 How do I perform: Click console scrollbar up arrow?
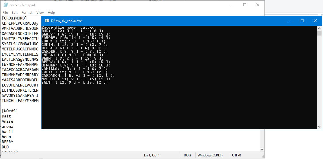pyautogui.click(x=319, y=28)
